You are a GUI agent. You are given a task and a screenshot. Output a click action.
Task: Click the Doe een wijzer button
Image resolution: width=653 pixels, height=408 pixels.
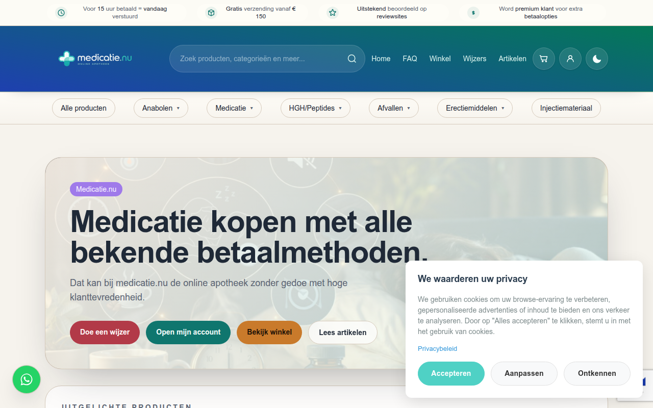pyautogui.click(x=105, y=332)
